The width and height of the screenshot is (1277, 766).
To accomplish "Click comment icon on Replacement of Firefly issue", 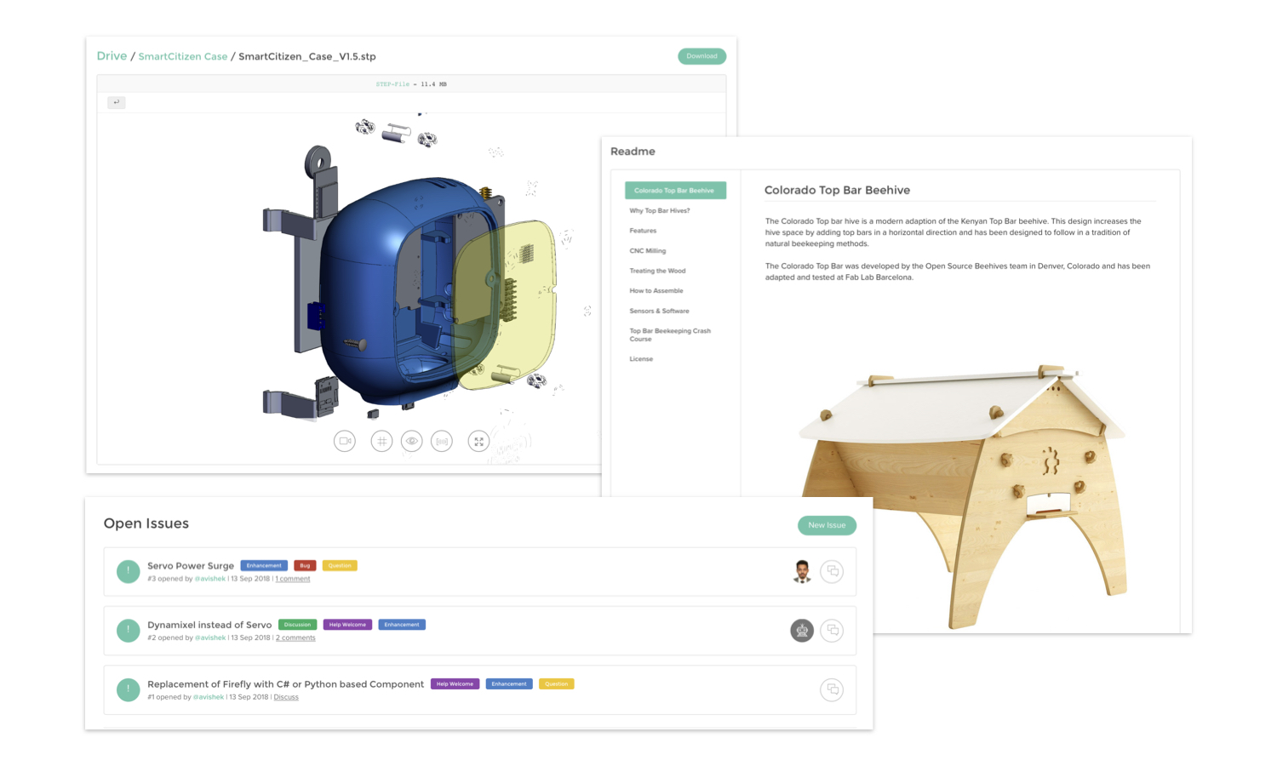I will [x=832, y=689].
